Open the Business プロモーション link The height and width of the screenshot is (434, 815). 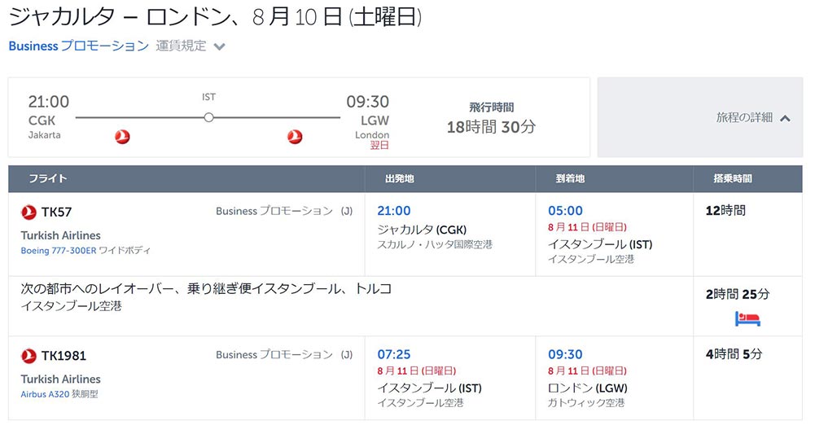(x=78, y=46)
